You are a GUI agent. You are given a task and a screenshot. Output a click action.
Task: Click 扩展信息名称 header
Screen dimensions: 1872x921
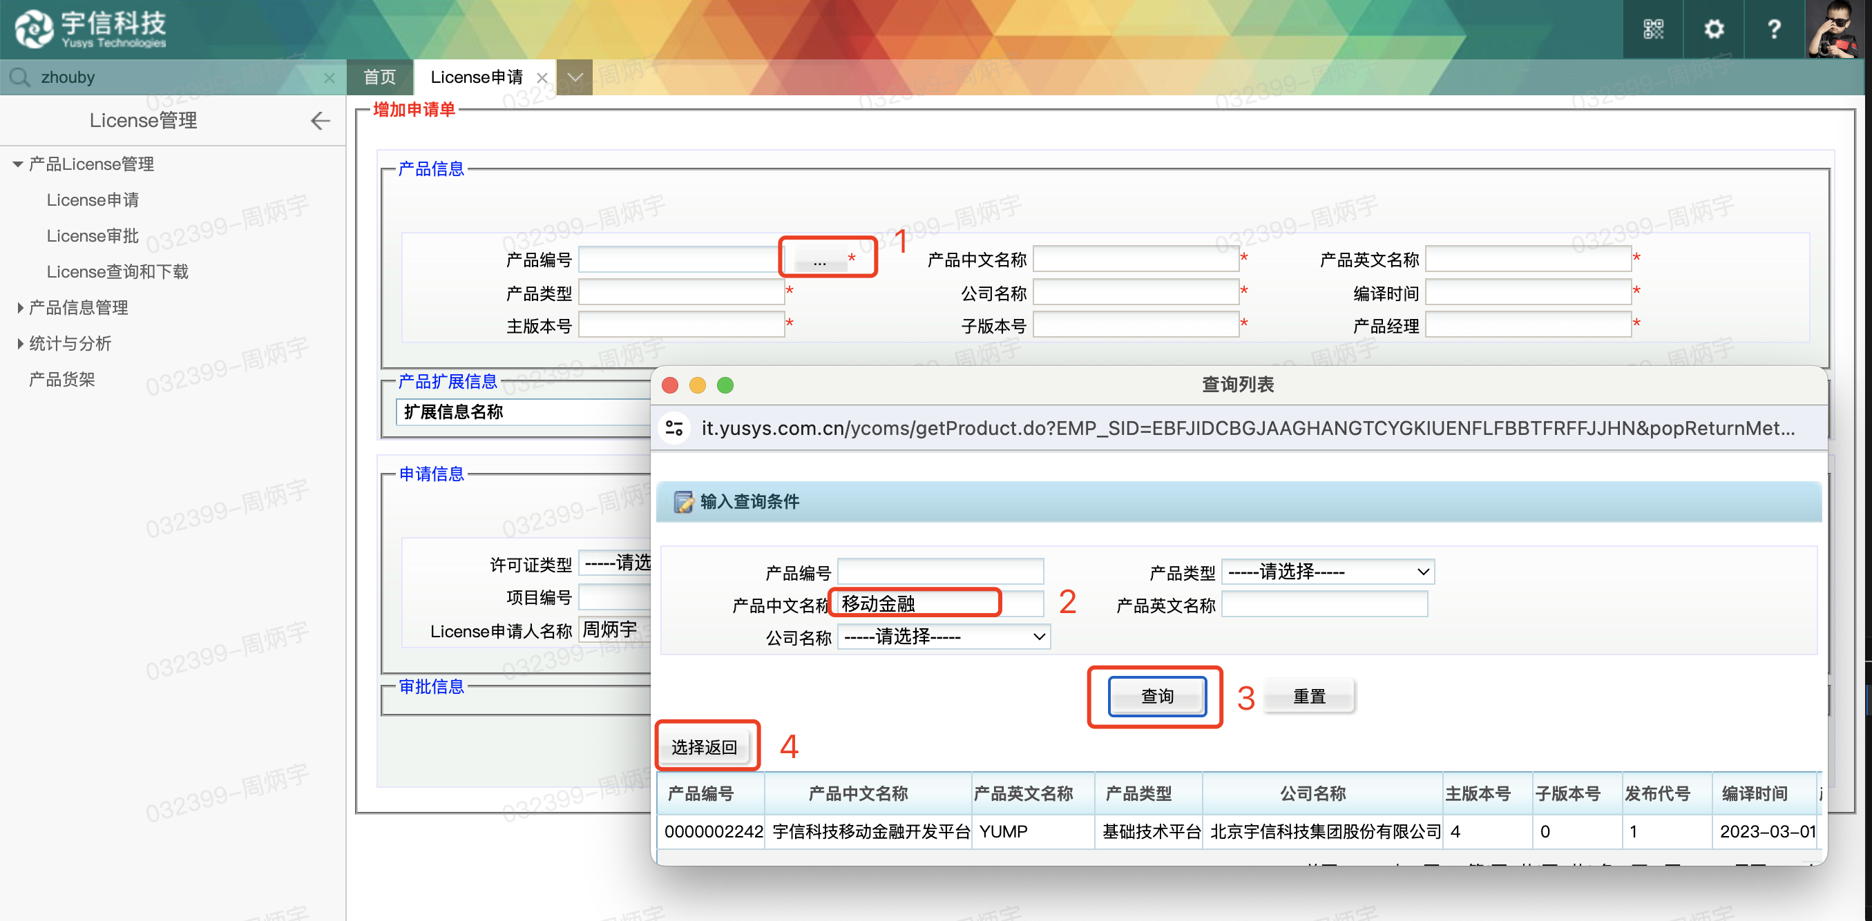point(453,412)
